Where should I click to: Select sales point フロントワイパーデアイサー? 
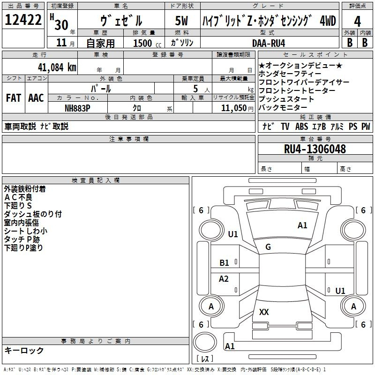point(304,82)
